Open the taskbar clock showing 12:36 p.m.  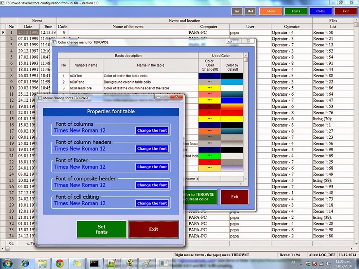(343, 264)
